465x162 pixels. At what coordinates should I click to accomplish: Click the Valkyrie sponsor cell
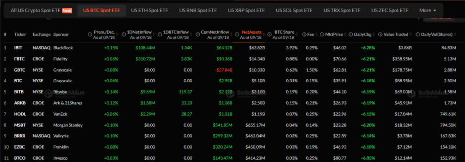pyautogui.click(x=61, y=136)
